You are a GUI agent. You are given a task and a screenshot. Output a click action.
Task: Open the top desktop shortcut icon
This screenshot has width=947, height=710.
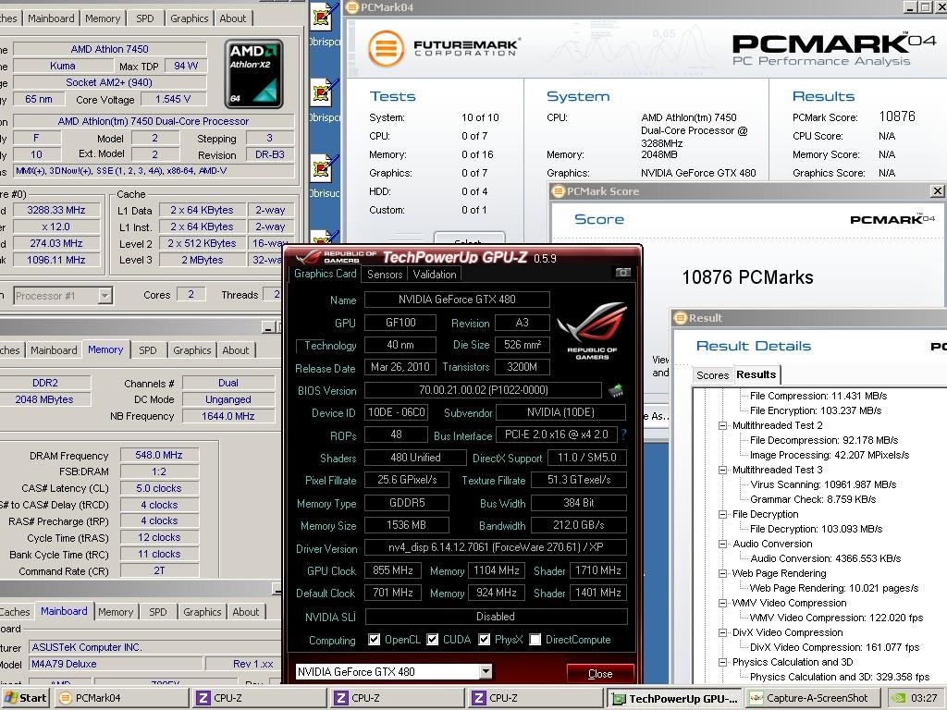(x=324, y=17)
